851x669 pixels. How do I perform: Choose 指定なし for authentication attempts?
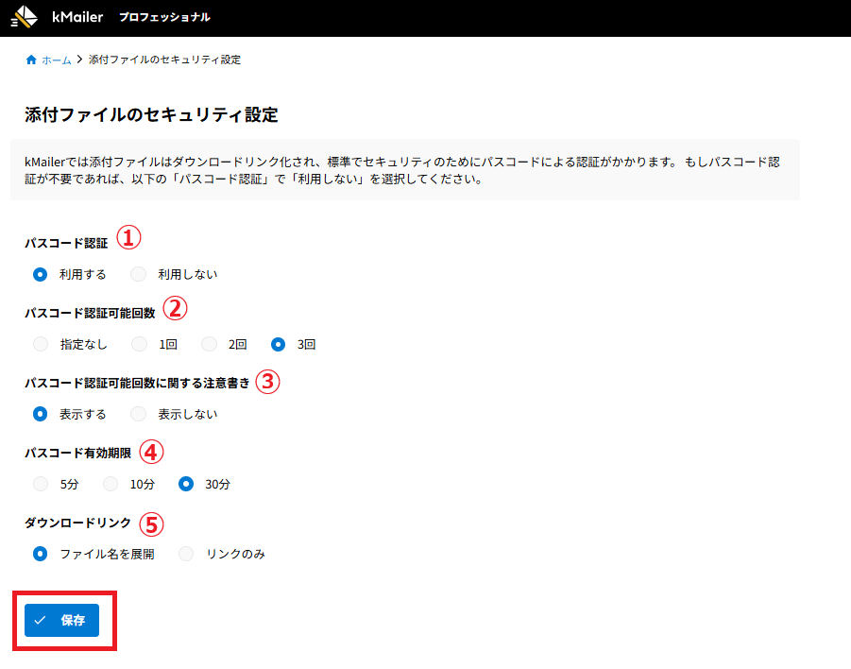pyautogui.click(x=41, y=344)
